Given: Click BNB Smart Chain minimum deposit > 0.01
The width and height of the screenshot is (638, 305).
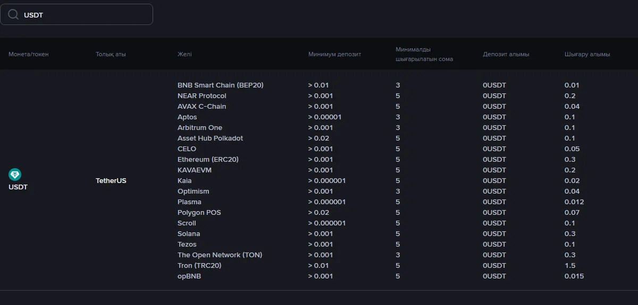Looking at the screenshot, I should (318, 85).
